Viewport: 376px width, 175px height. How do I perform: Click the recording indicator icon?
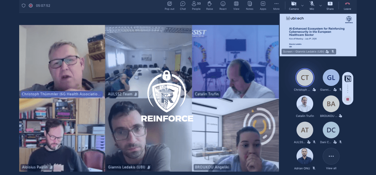click(x=31, y=6)
